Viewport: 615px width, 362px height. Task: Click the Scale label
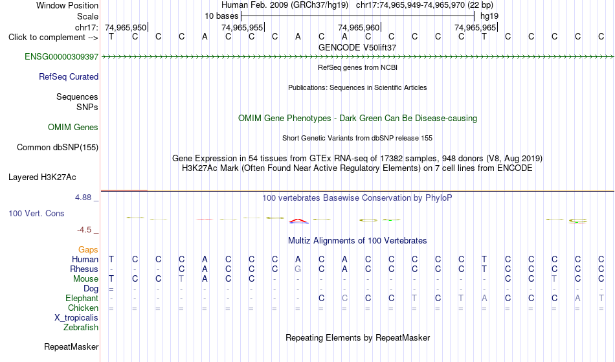click(x=87, y=16)
